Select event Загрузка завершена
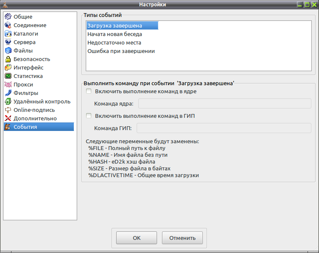319x253 pixels. (122, 25)
